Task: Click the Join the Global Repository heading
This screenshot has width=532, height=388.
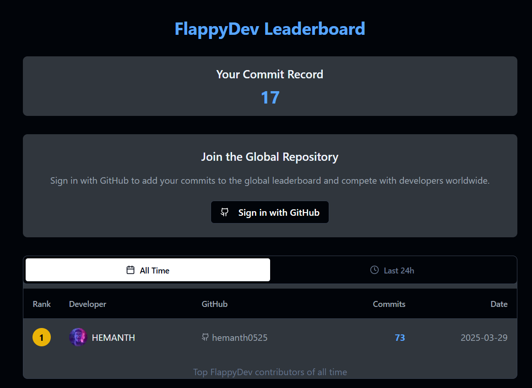Action: click(270, 157)
